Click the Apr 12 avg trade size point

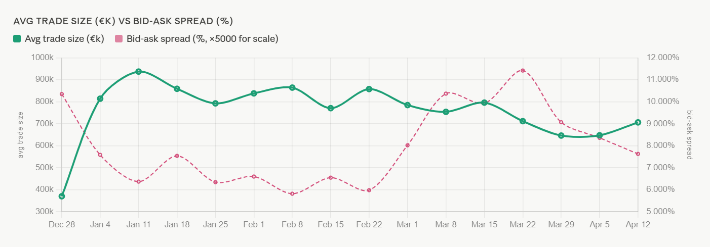click(x=638, y=122)
